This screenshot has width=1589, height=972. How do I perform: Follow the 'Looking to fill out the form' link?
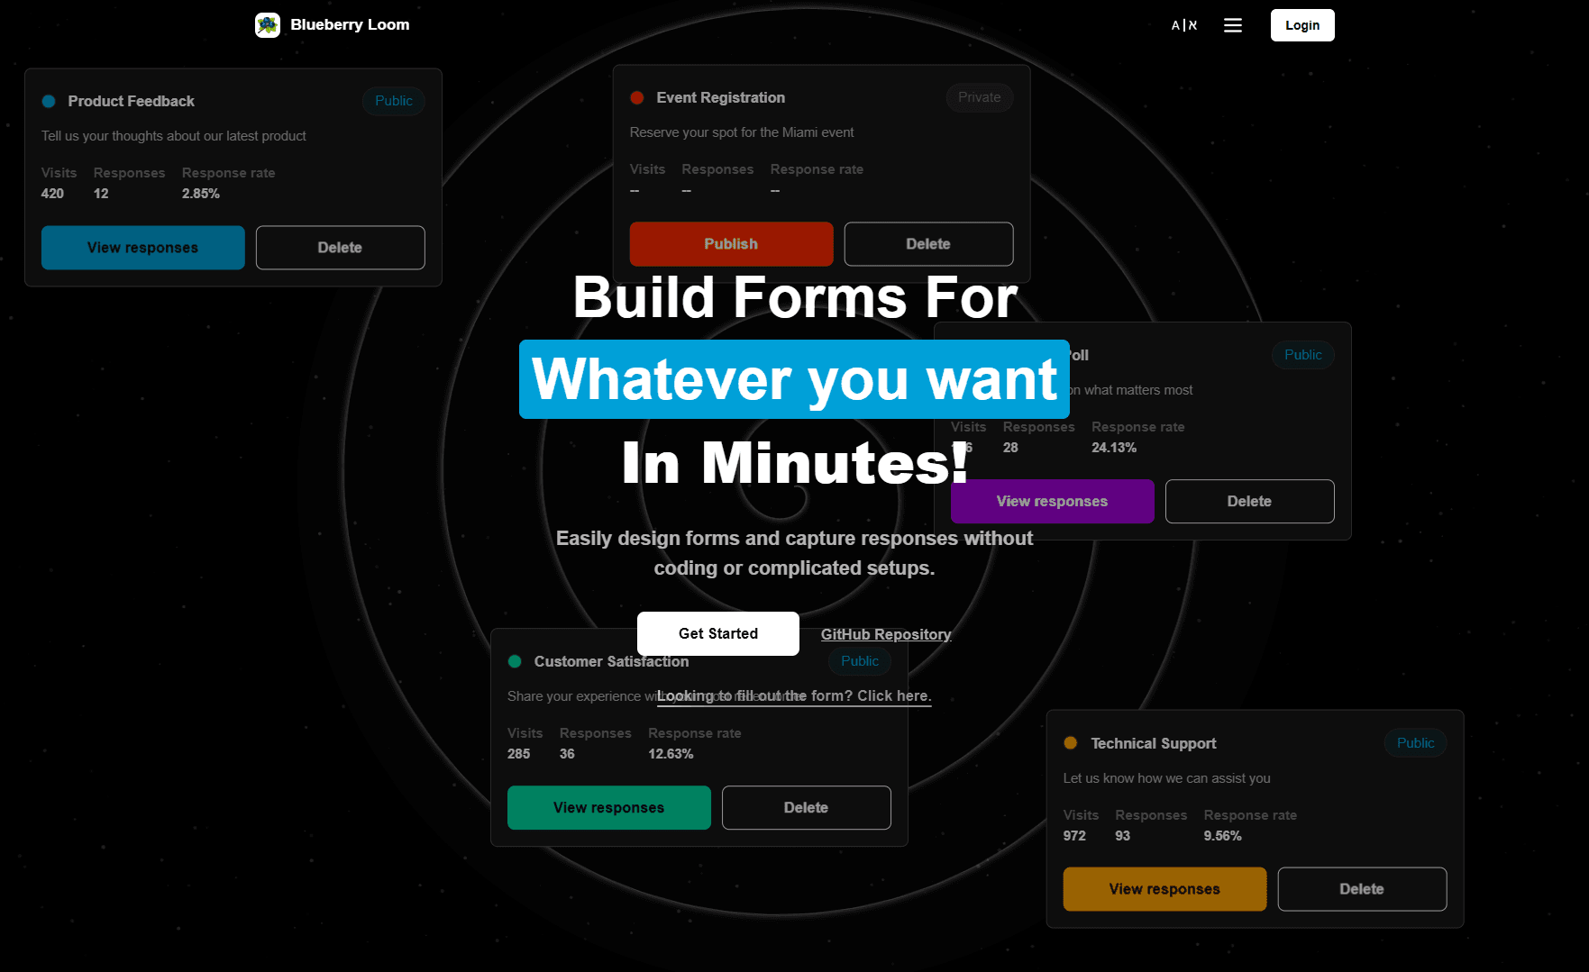coord(793,695)
